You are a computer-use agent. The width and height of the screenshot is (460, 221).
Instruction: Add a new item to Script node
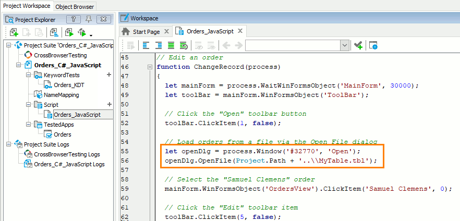[109, 105]
